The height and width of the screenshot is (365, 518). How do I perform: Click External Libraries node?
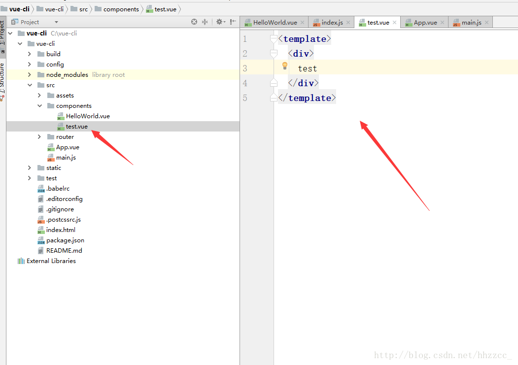(x=51, y=261)
